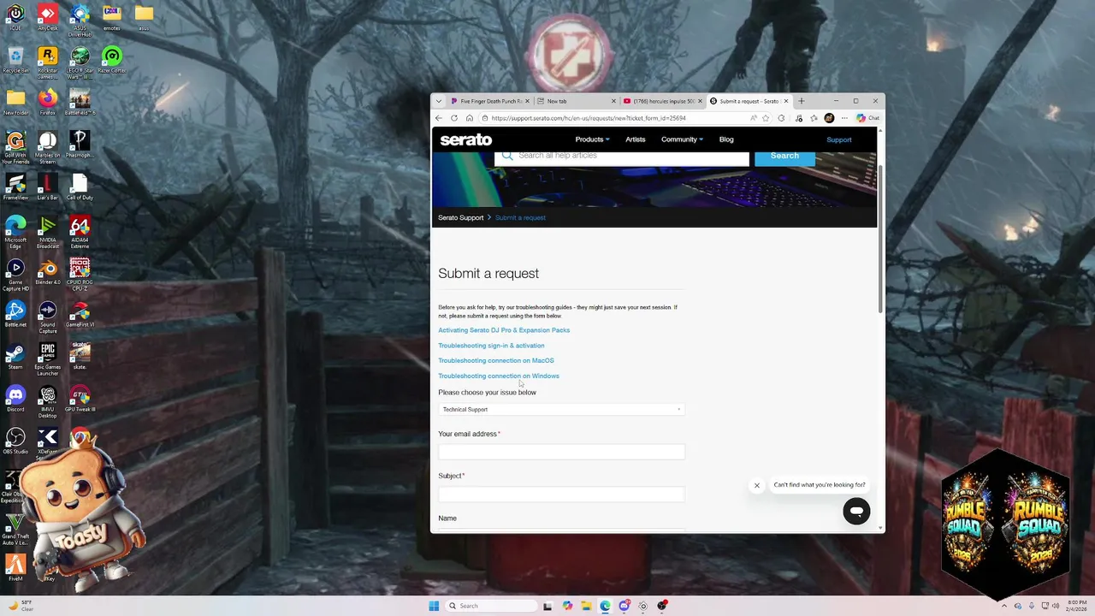The width and height of the screenshot is (1095, 616).
Task: Select the GPU Tweak III desktop icon
Action: pos(80,398)
